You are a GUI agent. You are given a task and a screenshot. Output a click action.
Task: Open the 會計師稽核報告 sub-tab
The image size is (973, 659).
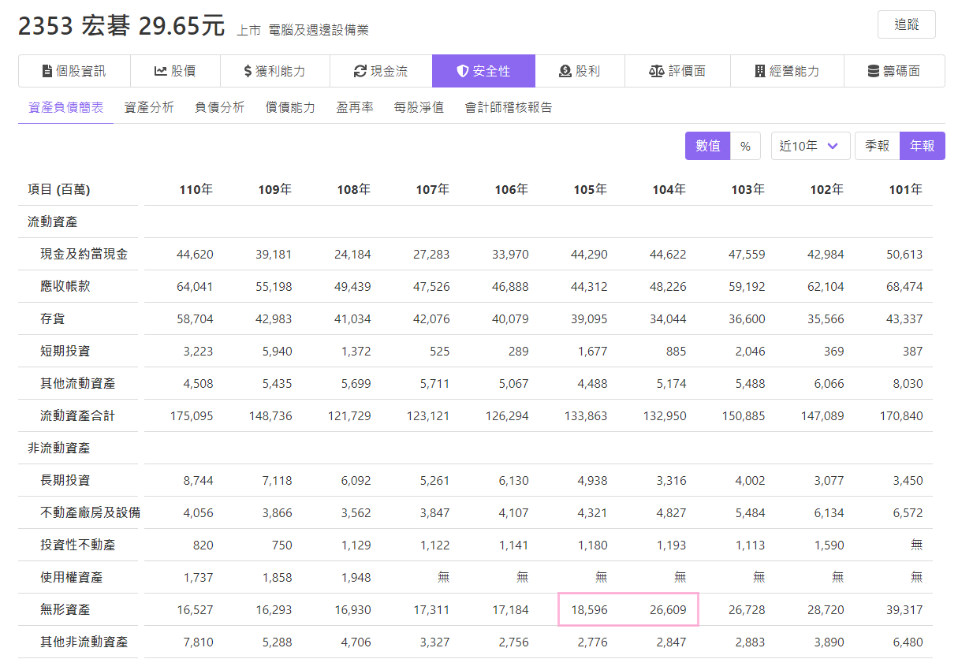point(509,107)
